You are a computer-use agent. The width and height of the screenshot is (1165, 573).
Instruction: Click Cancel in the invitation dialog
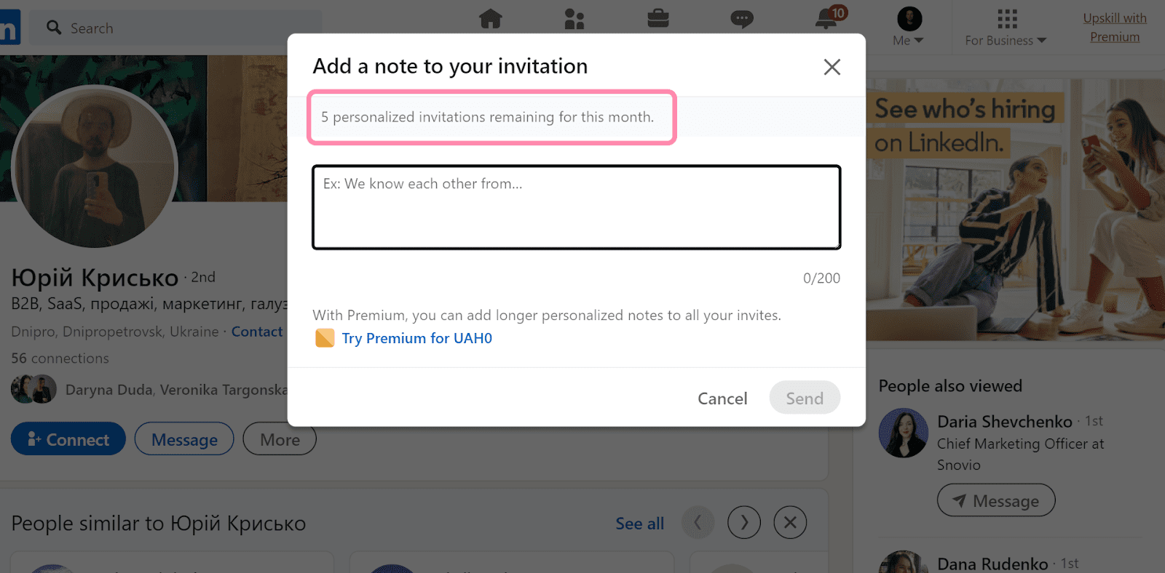click(x=722, y=398)
